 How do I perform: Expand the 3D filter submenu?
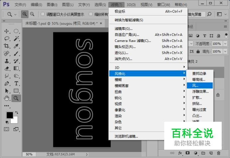148,68
